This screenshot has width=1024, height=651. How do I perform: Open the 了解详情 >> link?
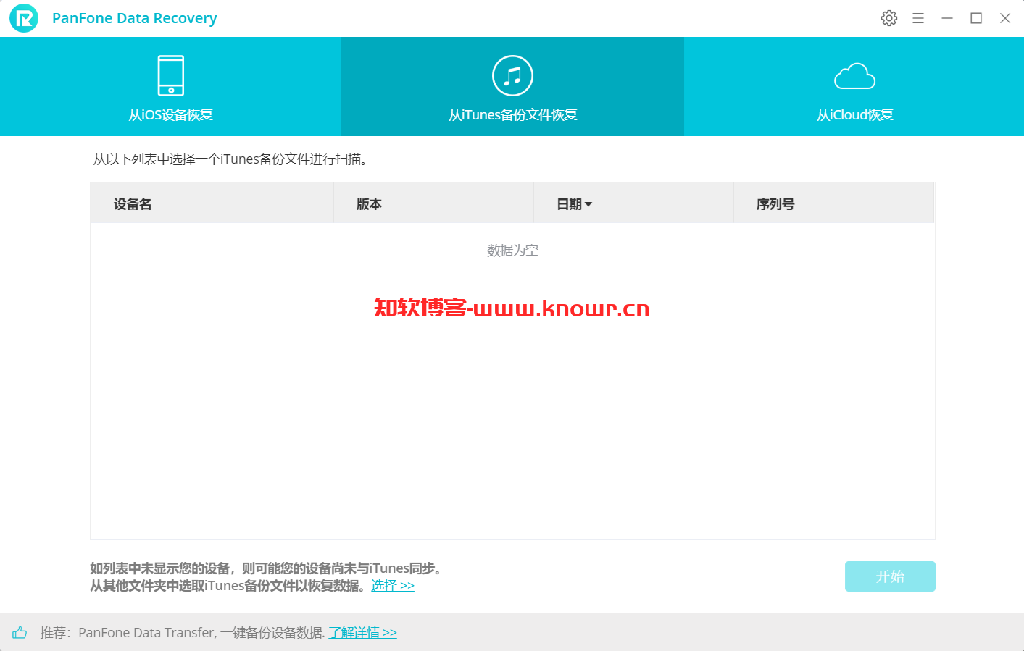[363, 632]
